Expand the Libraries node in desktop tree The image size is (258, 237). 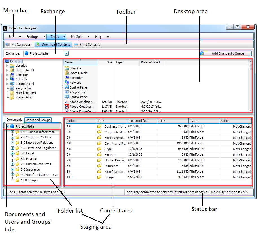(7, 66)
